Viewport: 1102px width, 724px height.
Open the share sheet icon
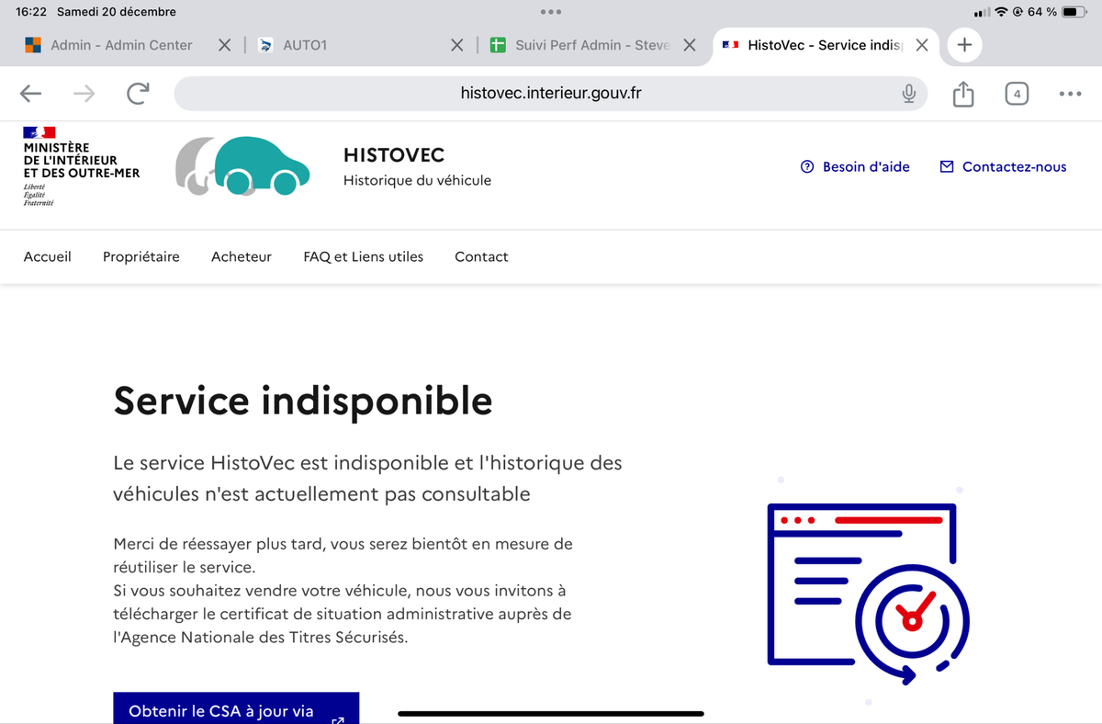pos(962,94)
